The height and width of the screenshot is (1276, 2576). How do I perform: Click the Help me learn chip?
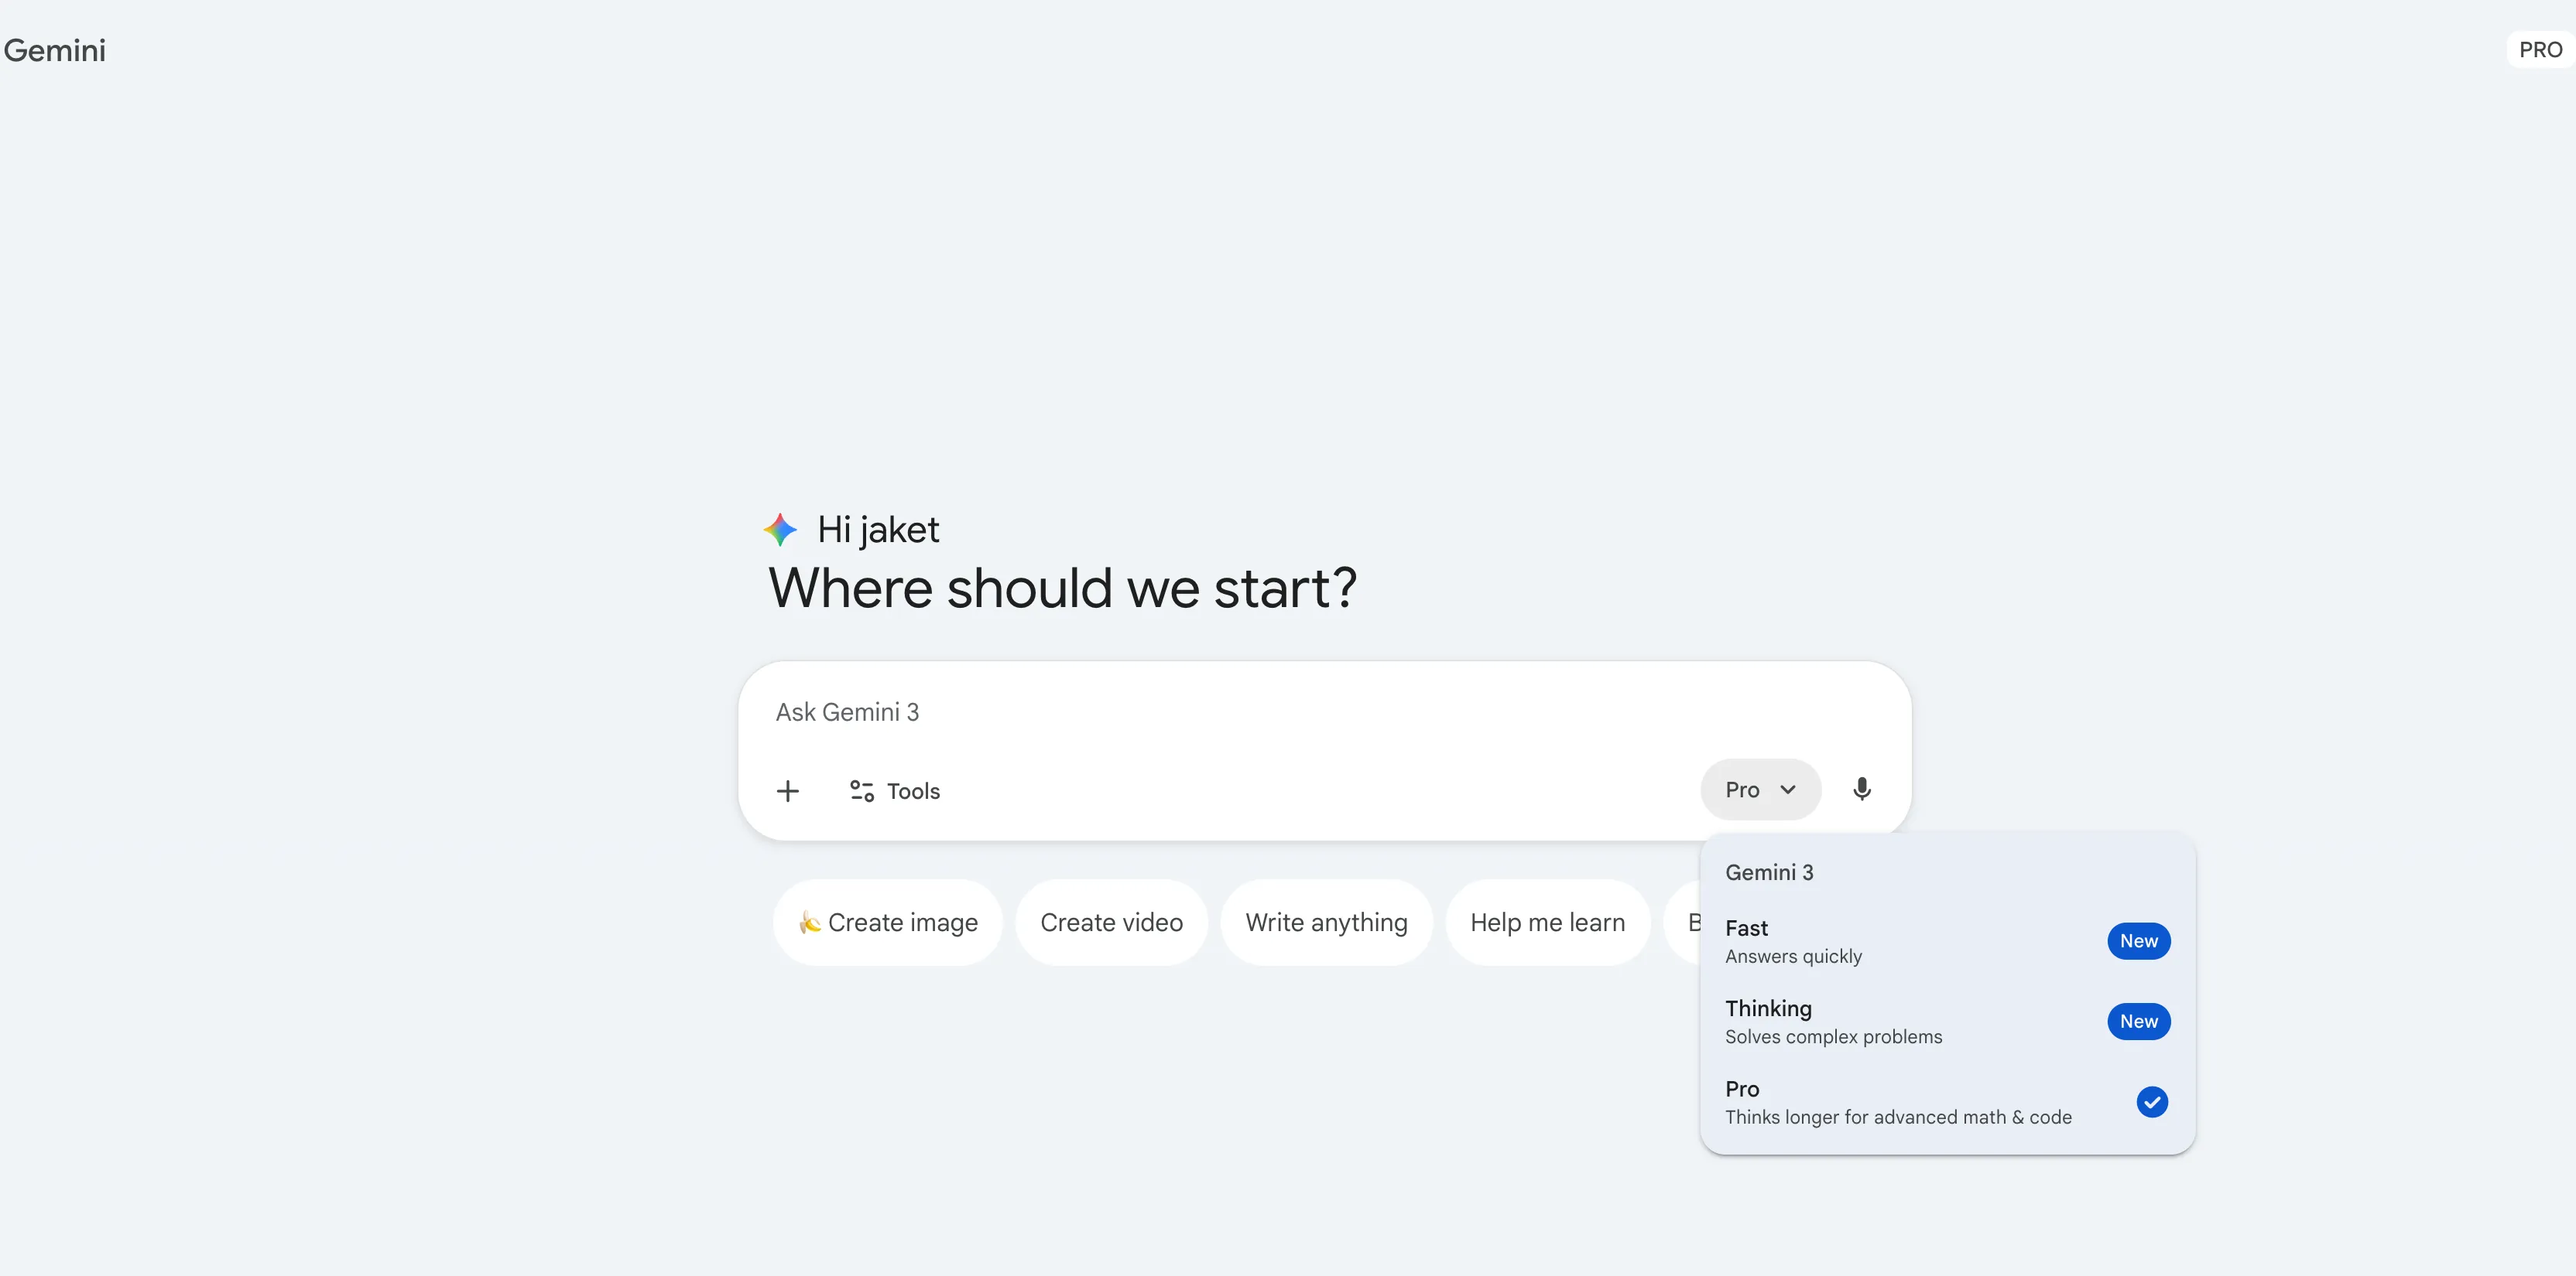click(x=1547, y=923)
